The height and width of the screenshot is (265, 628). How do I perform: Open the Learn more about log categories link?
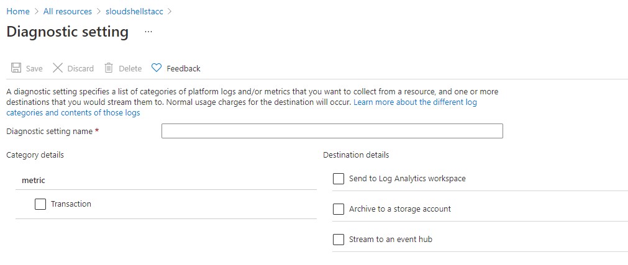(415, 102)
